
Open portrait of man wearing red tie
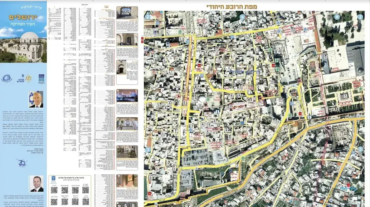(37, 183)
